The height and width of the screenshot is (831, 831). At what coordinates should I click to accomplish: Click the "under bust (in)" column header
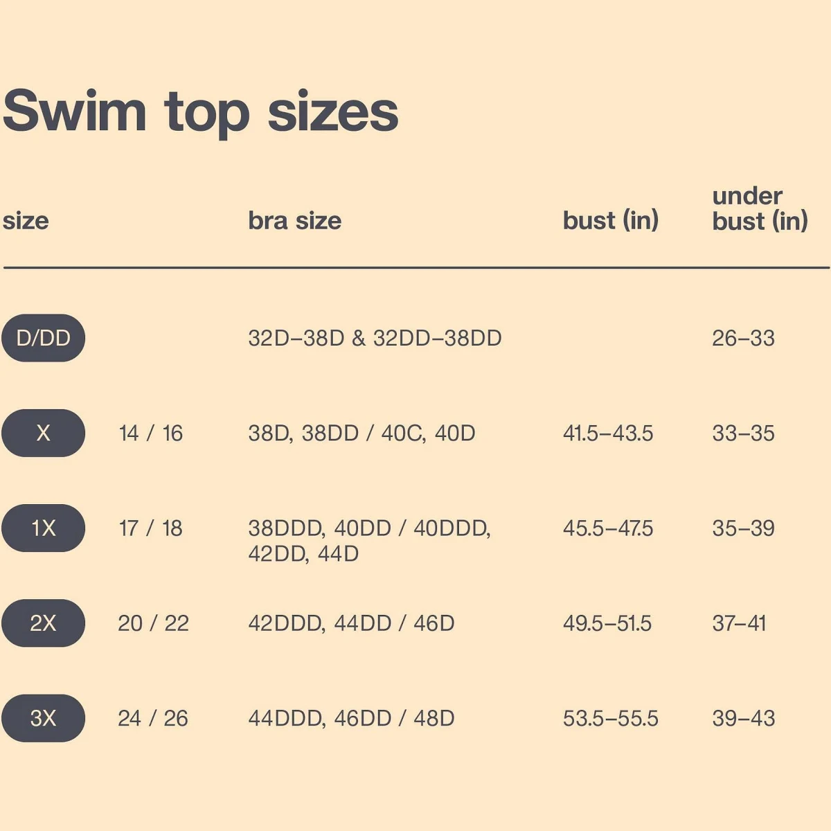[x=760, y=208]
